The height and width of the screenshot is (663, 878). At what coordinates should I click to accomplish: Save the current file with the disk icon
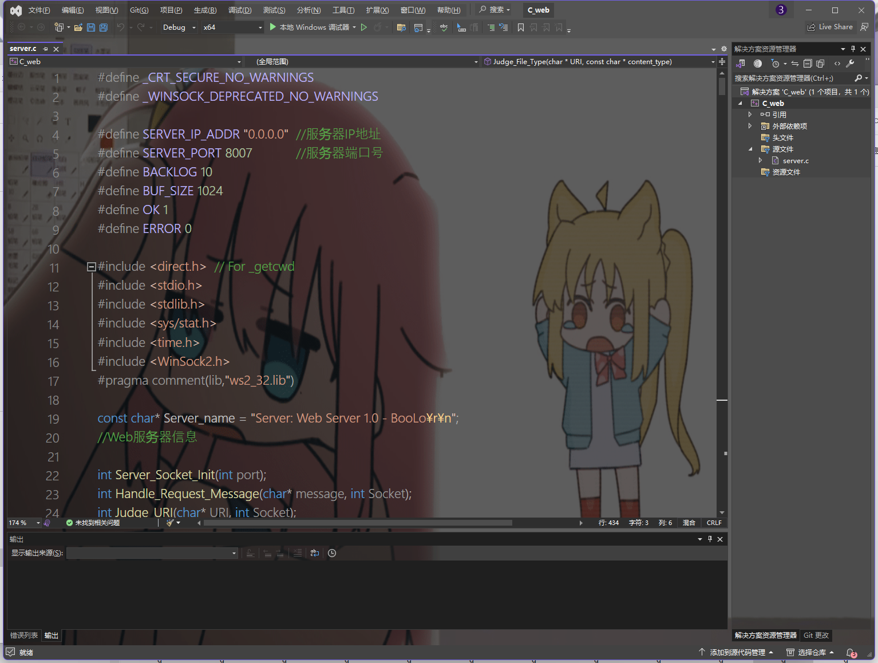(x=91, y=27)
